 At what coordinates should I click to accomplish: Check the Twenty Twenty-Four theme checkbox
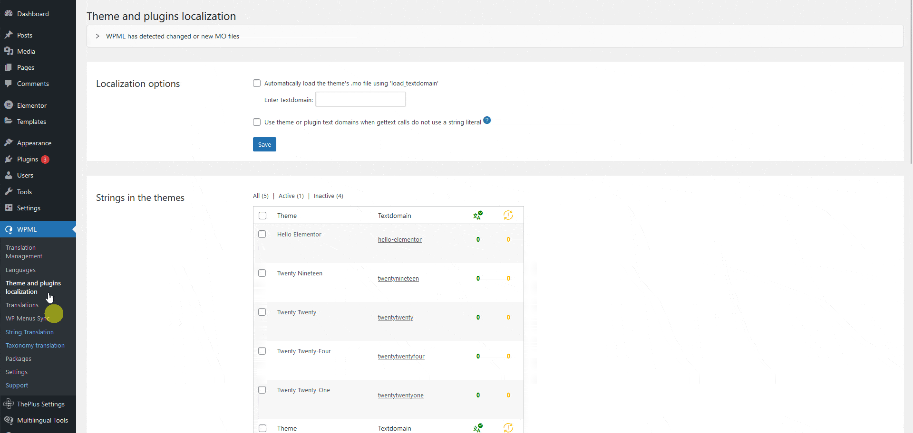point(262,351)
